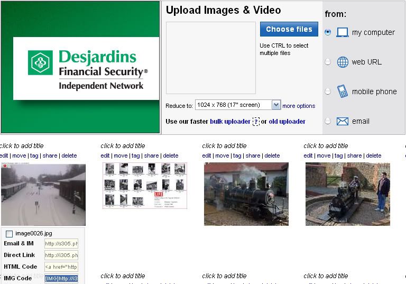Viewport: 406px width, 284px height.
Task: Click the my computer laptop icon
Action: (x=343, y=32)
